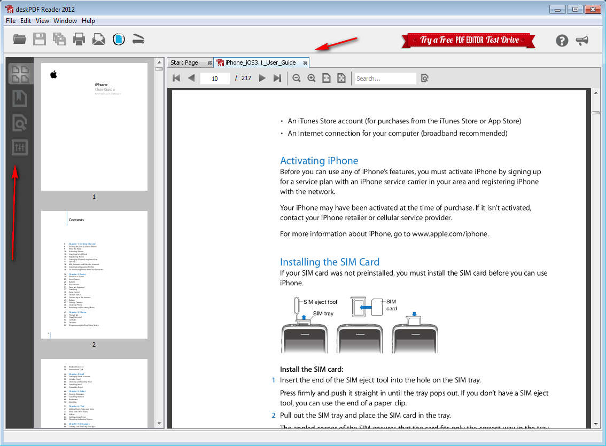Select page 1 thumbnail
This screenshot has height=446, width=606.
94,127
